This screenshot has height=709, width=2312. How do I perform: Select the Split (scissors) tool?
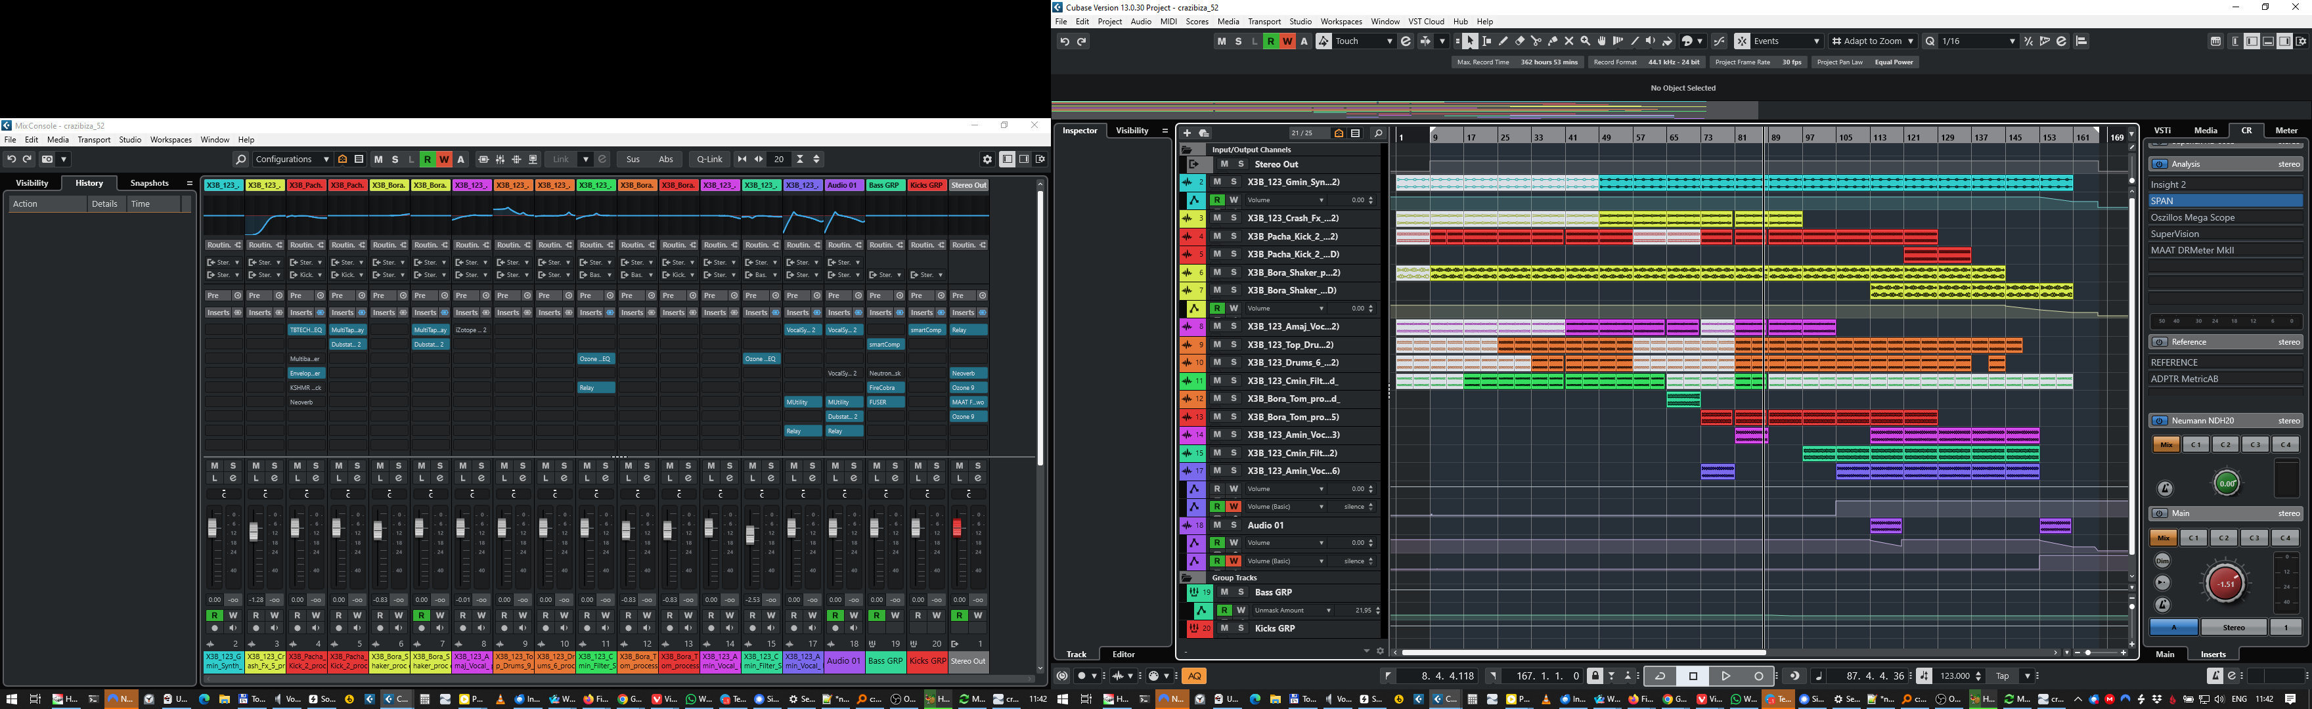coord(1536,41)
